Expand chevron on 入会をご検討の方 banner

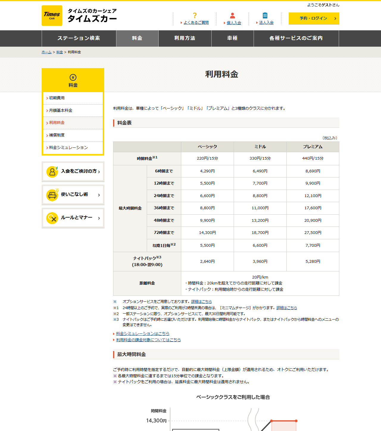(99, 172)
